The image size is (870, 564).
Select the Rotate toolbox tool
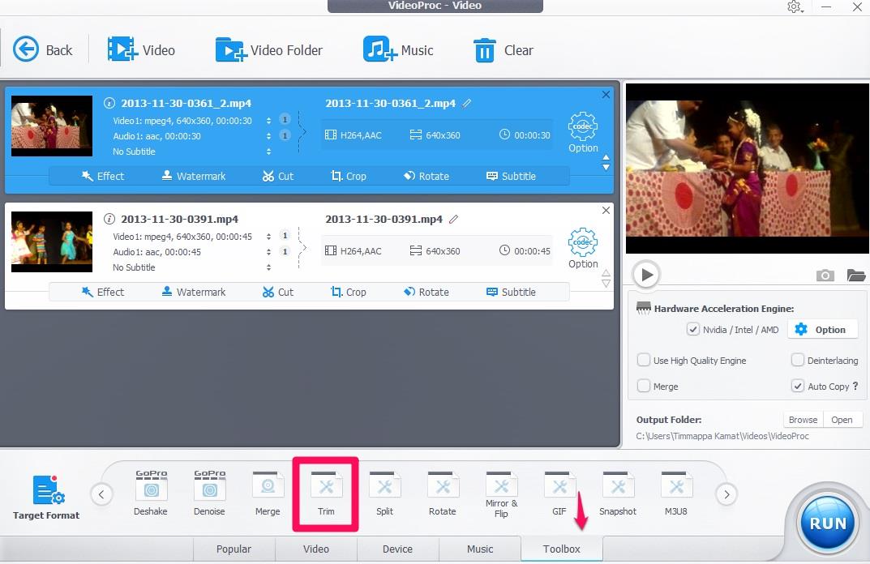click(x=442, y=493)
